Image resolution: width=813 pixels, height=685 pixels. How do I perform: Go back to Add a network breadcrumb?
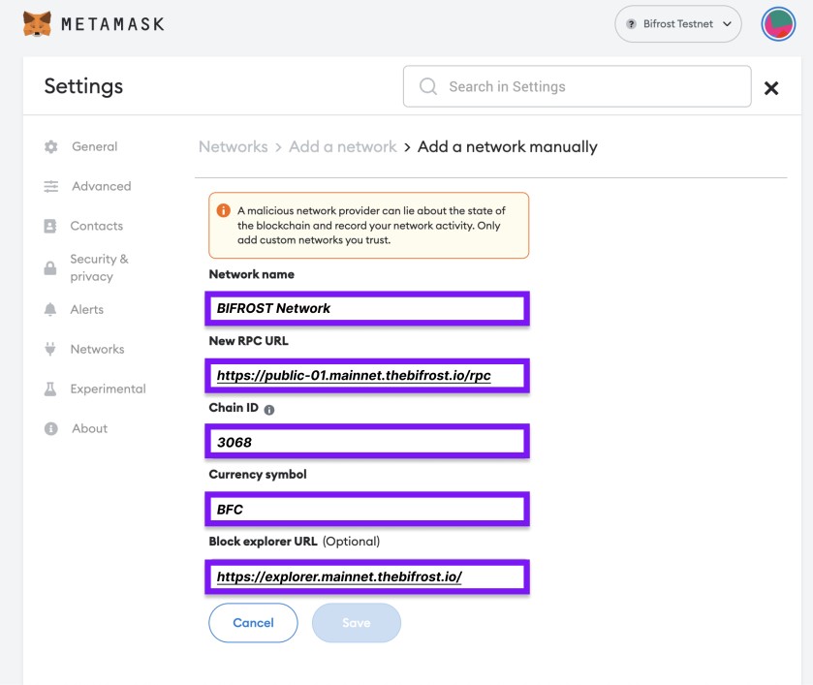[342, 147]
